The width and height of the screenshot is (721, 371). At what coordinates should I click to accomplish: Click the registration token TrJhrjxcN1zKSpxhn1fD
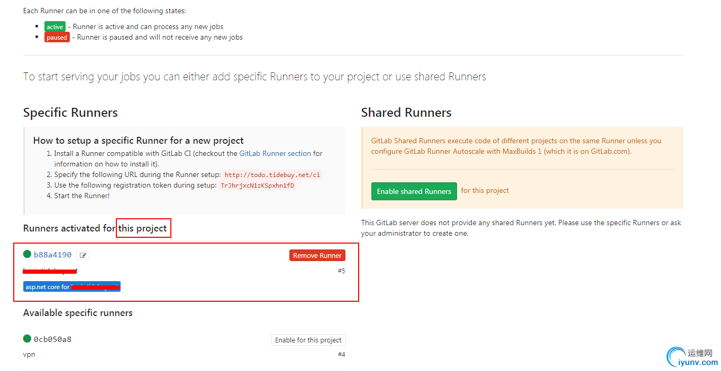[257, 185]
